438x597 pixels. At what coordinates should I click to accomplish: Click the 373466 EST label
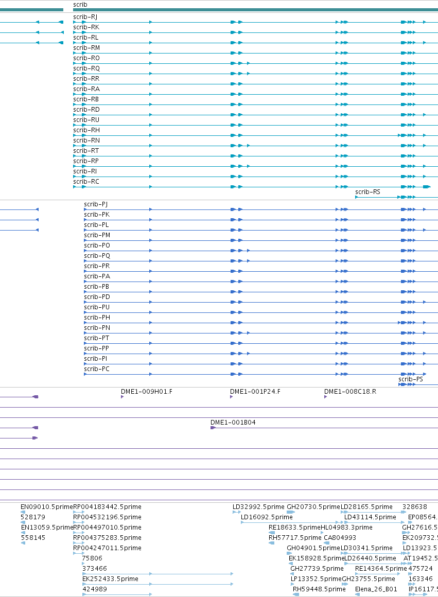point(95,569)
